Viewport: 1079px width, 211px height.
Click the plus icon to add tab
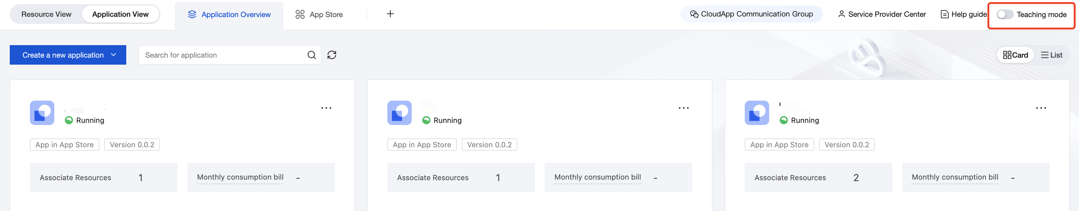click(x=390, y=14)
